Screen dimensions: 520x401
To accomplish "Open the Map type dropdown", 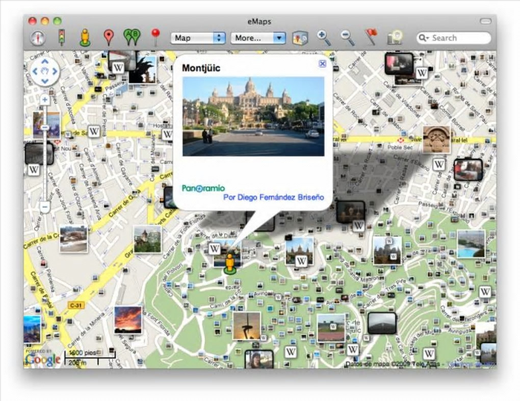I will [198, 38].
